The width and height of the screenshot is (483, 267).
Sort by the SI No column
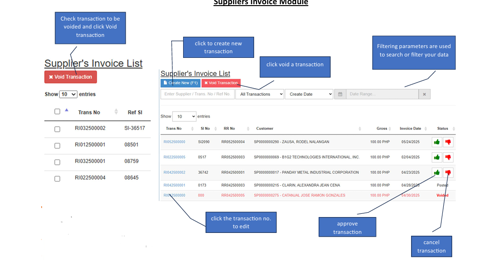[x=216, y=129]
